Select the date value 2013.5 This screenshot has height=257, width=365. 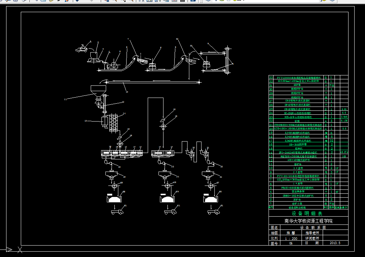pos(335,243)
